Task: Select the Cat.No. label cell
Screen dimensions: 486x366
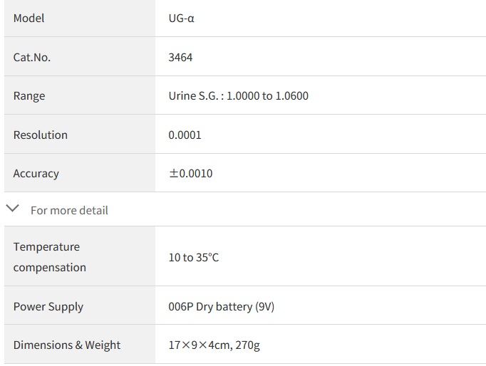Action: tap(32, 57)
